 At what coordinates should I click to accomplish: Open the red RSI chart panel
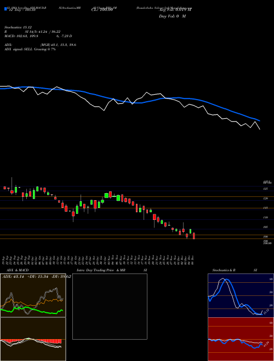tap(241, 339)
